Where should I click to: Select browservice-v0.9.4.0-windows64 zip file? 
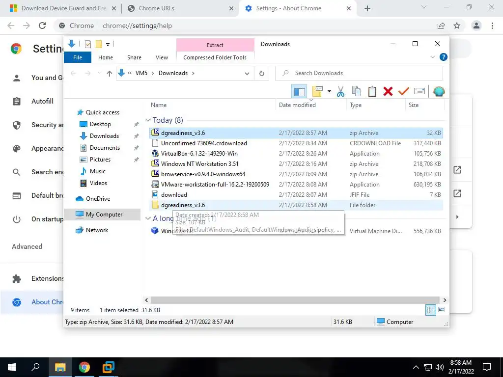[296, 174]
